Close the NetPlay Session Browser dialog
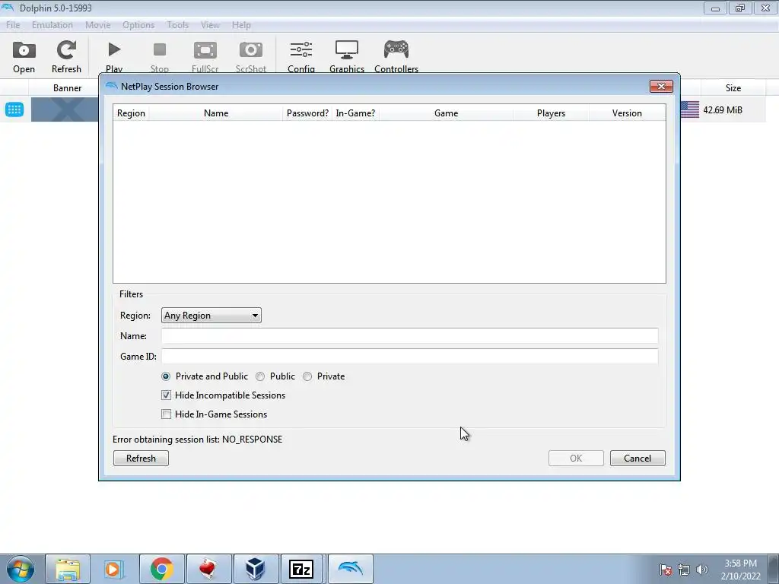This screenshot has width=779, height=584. point(661,87)
